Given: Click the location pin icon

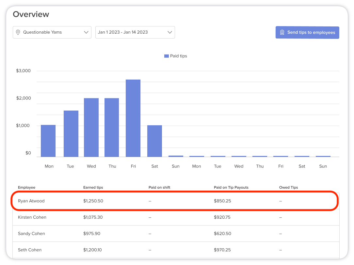Looking at the screenshot, I should click(x=18, y=32).
